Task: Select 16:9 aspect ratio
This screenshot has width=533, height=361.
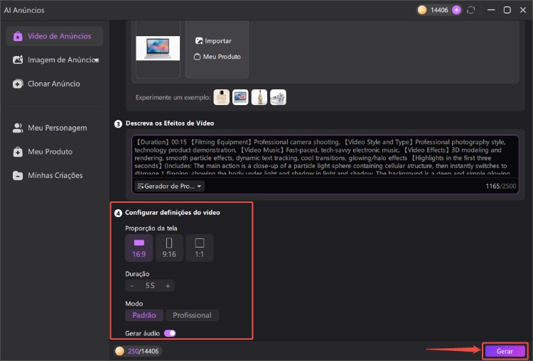Action: point(139,248)
